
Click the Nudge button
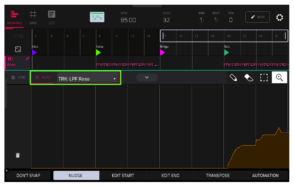[76, 176]
